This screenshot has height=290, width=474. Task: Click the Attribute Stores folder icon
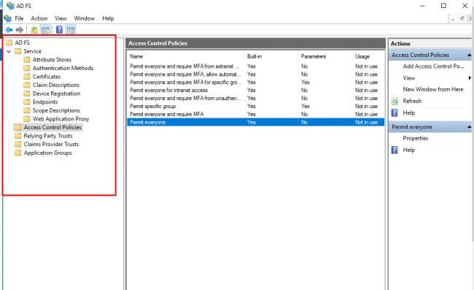click(x=27, y=59)
